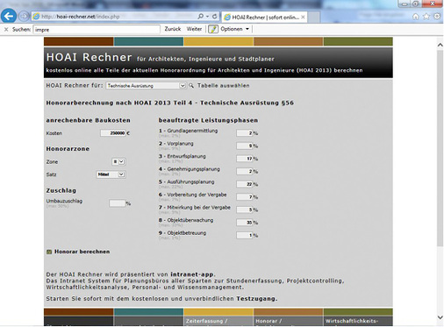Click the Tabelle auswählen link
Screen dimensions: 444x327
224,86
